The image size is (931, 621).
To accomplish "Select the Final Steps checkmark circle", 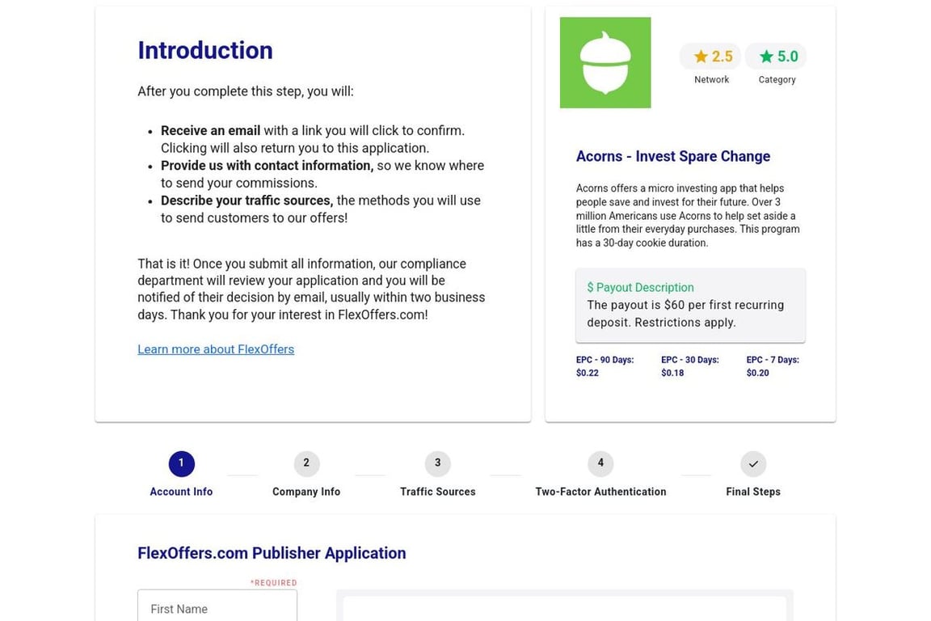I will pyautogui.click(x=753, y=463).
